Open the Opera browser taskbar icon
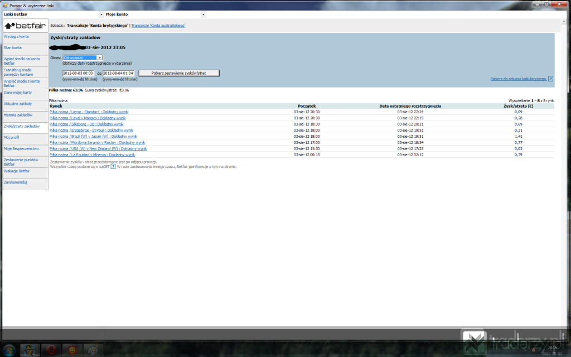The width and height of the screenshot is (571, 357). coord(51,350)
